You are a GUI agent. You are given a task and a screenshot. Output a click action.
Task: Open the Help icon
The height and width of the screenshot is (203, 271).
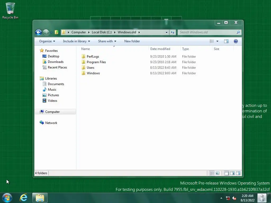click(236, 41)
